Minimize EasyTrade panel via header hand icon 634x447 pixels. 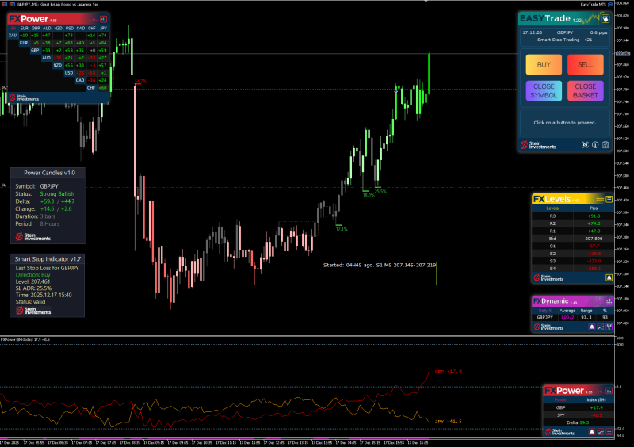pos(605,18)
